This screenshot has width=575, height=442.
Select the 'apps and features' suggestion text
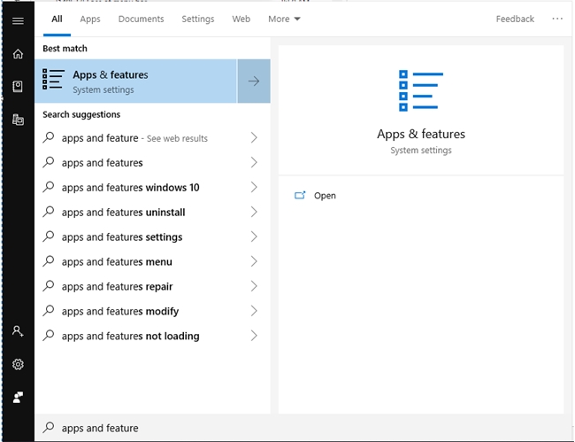pos(103,163)
